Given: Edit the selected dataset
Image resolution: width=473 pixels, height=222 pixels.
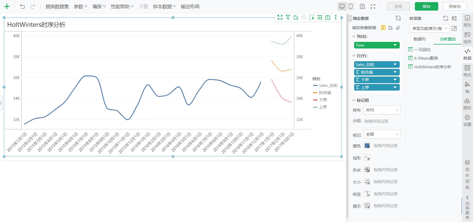Looking at the screenshot, I should (x=454, y=28).
